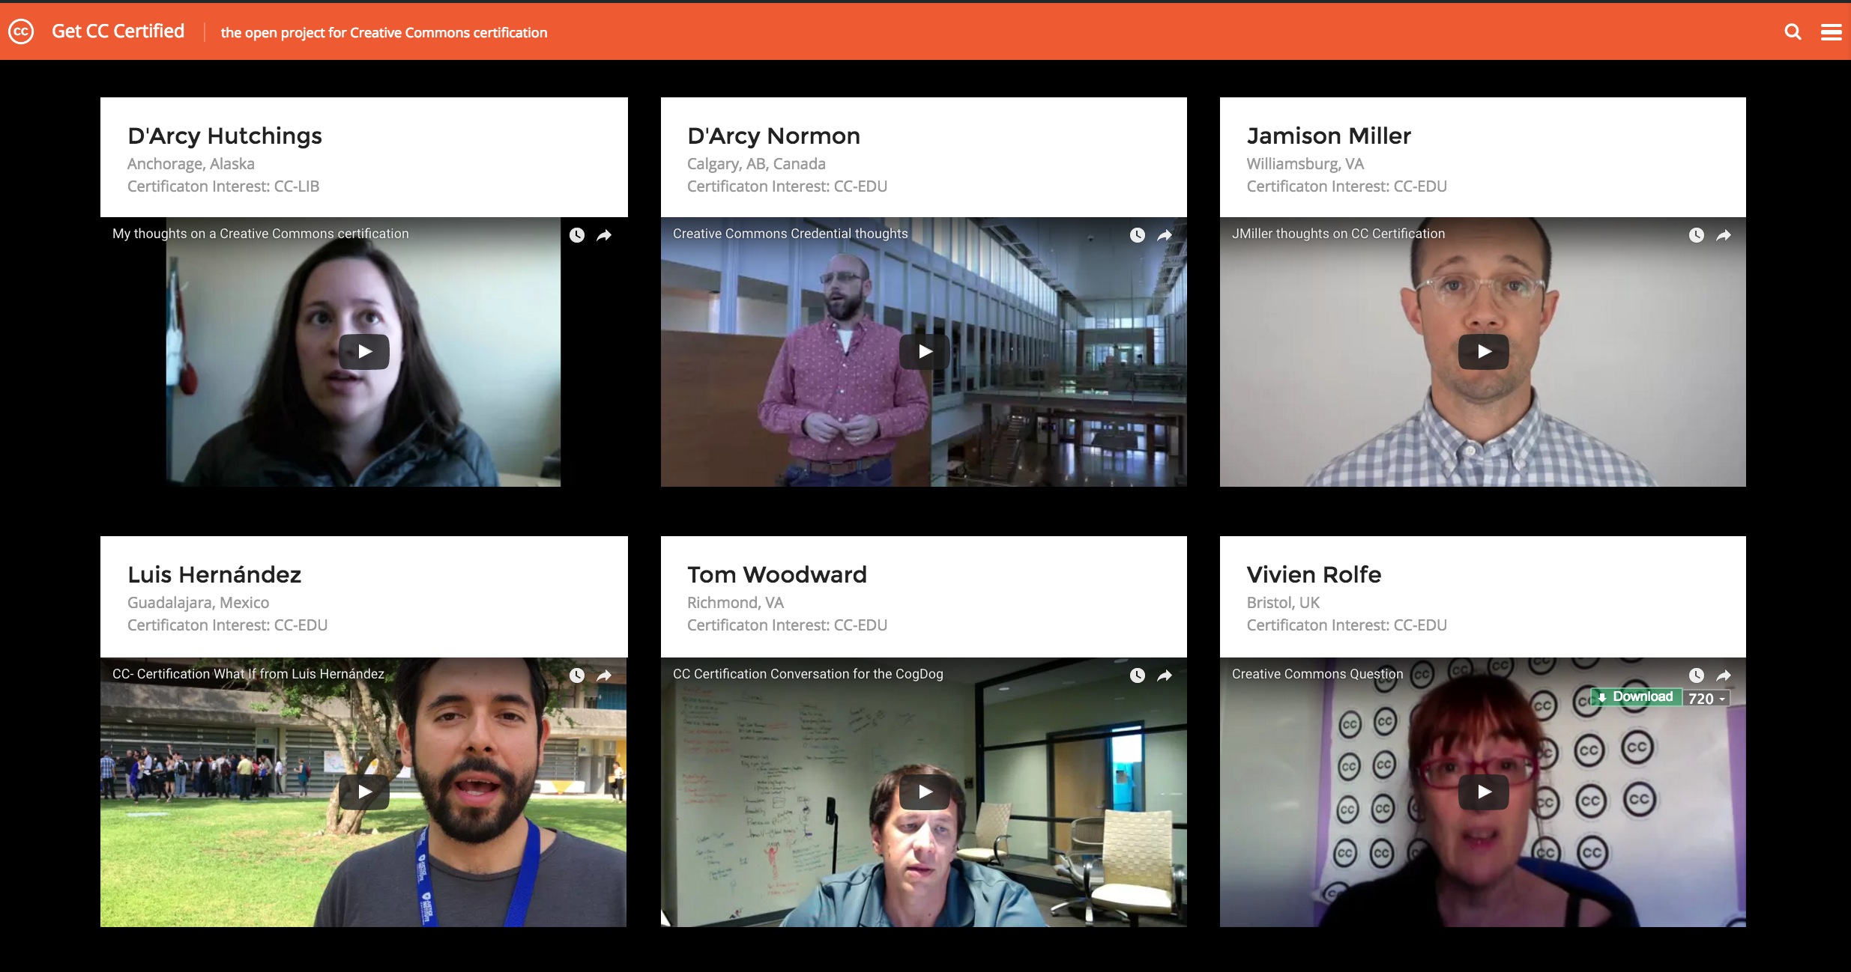Click Watch Later clock on JMiller video

tap(1696, 235)
